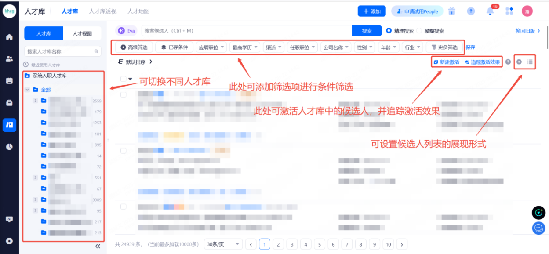Switch to the 人才视图 tab
This screenshot has width=549, height=254.
coord(82,33)
